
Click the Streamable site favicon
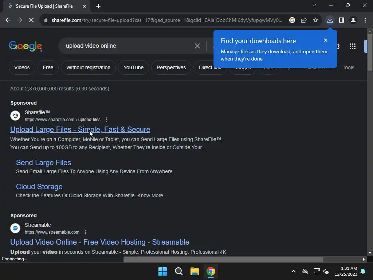coord(15,228)
